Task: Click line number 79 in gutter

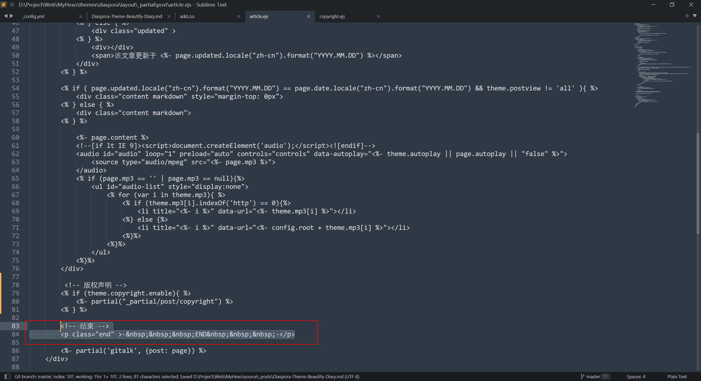Action: pyautogui.click(x=15, y=293)
